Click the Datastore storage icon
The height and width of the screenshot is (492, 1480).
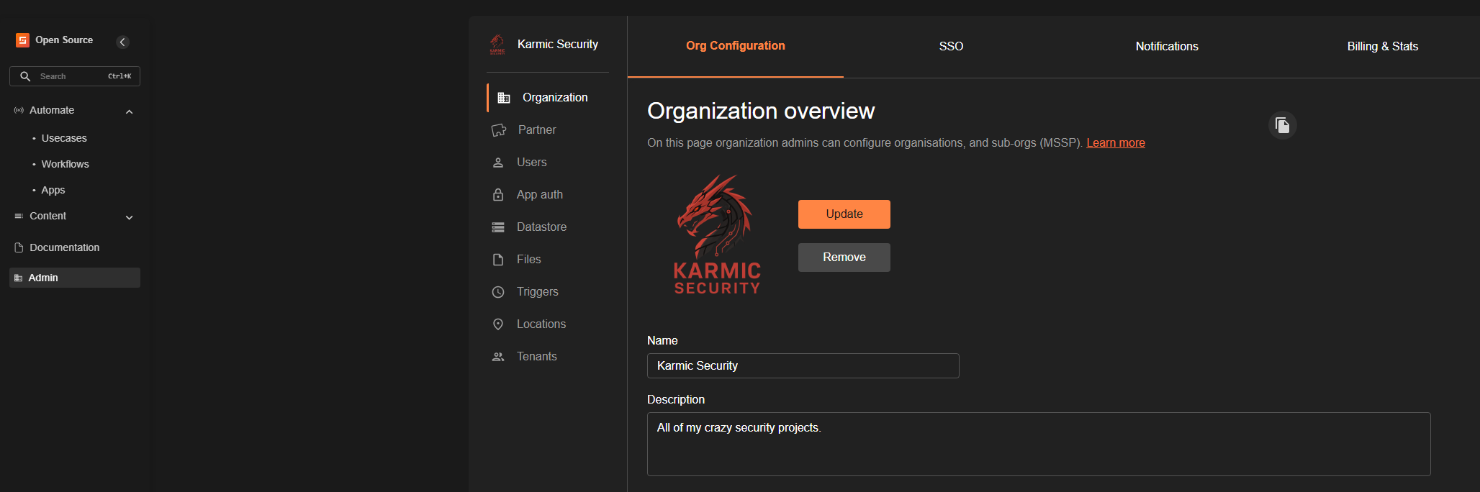click(x=498, y=227)
